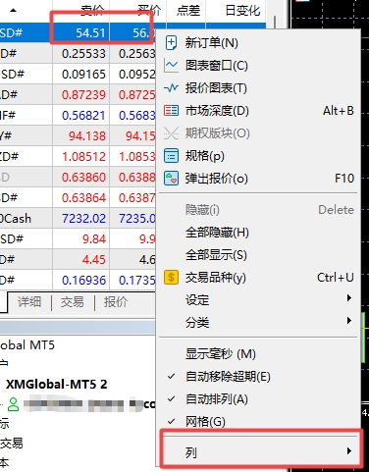Click the blue price 0.56821

pyautogui.click(x=80, y=116)
